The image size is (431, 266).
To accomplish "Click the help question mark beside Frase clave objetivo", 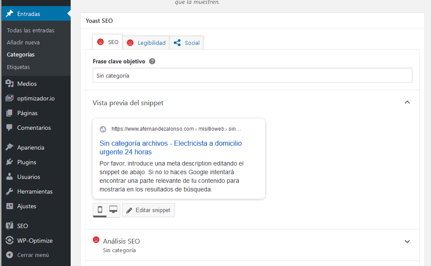I will tap(152, 61).
